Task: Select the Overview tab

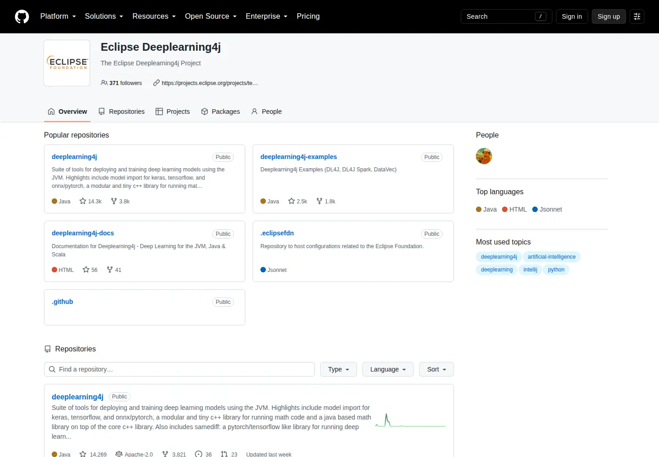Action: [x=67, y=112]
